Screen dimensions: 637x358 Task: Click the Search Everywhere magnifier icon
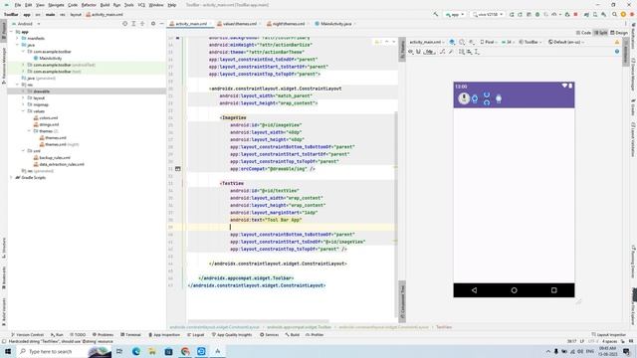tap(614, 14)
